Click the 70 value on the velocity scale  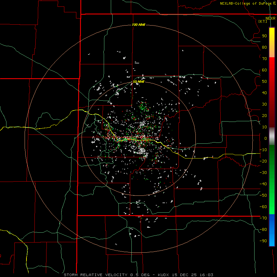click(x=264, y=59)
